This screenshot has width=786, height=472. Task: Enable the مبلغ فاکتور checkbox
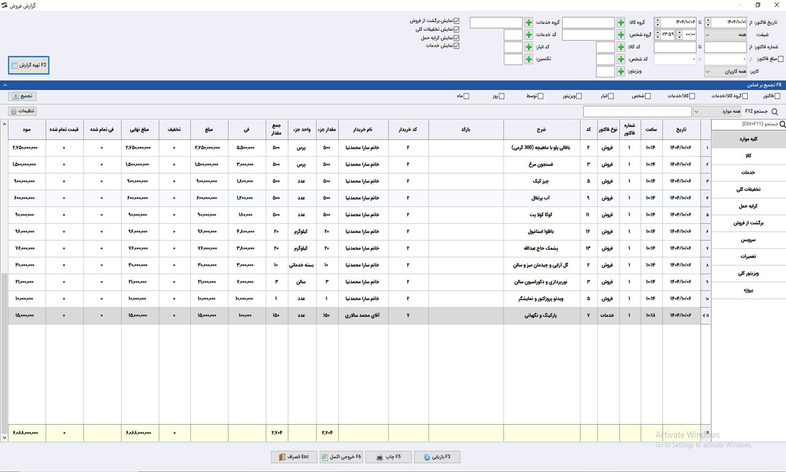(x=780, y=59)
